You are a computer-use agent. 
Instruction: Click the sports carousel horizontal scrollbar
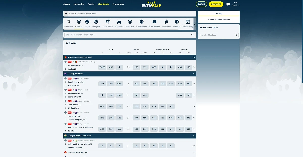coord(121,30)
